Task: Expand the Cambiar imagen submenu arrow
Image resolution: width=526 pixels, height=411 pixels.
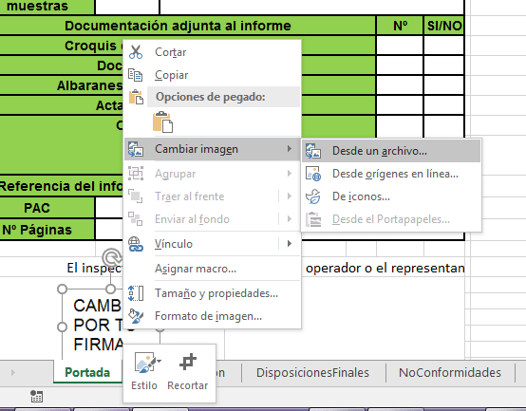Action: point(290,148)
